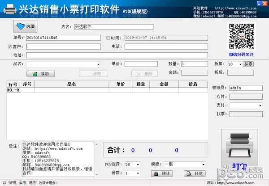Click the 时间 date-time field
This screenshot has width=269, height=186.
(166, 38)
